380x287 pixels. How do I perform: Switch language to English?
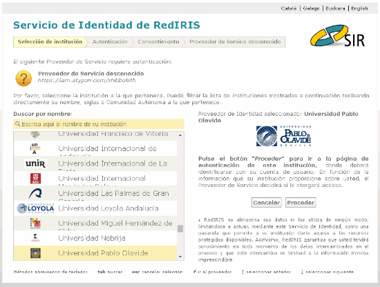359,8
